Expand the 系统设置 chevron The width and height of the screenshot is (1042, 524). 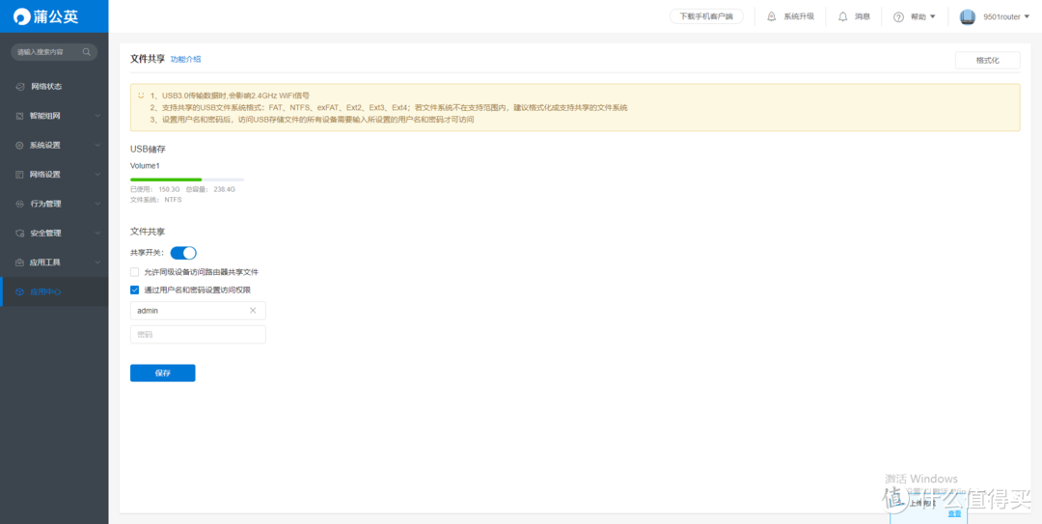(x=97, y=146)
